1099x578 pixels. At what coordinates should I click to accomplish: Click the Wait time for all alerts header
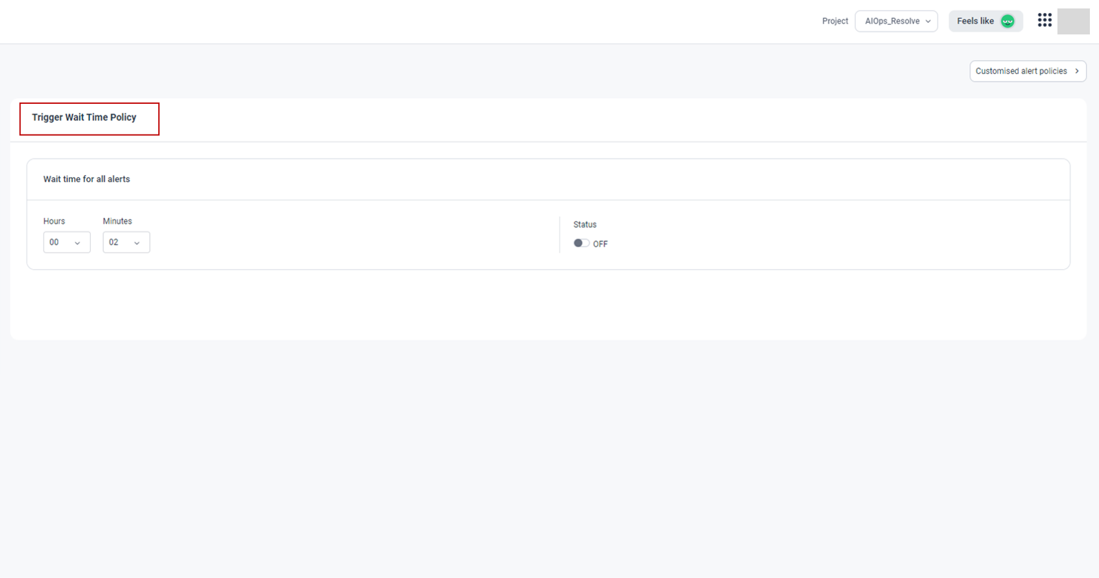click(x=86, y=179)
